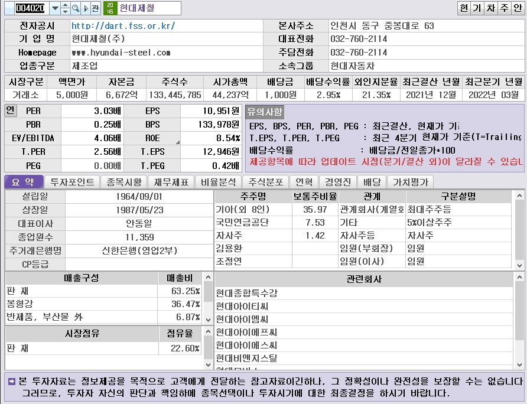The height and width of the screenshot is (404, 527).
Task: Click 관련회사 list scroll up arrow
Action: pos(519,277)
